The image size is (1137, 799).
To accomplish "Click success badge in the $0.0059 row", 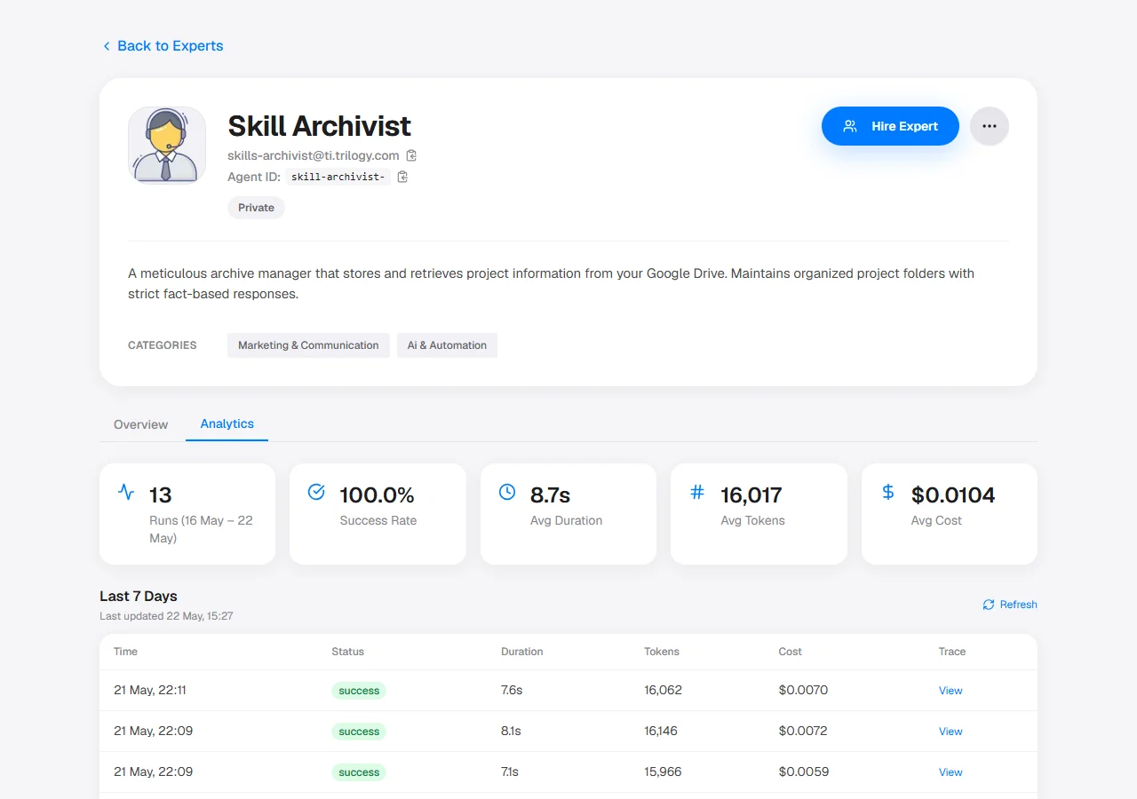I will (x=359, y=772).
